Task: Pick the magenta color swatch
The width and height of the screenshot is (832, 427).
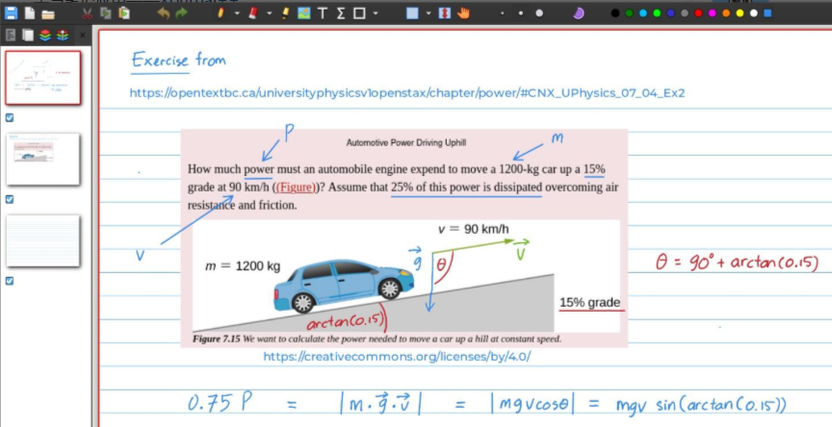Action: 712,13
